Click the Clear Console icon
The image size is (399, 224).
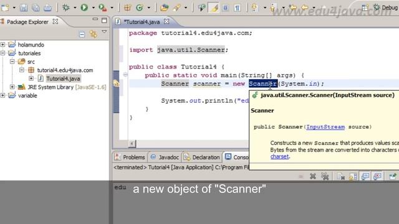tap(340, 176)
